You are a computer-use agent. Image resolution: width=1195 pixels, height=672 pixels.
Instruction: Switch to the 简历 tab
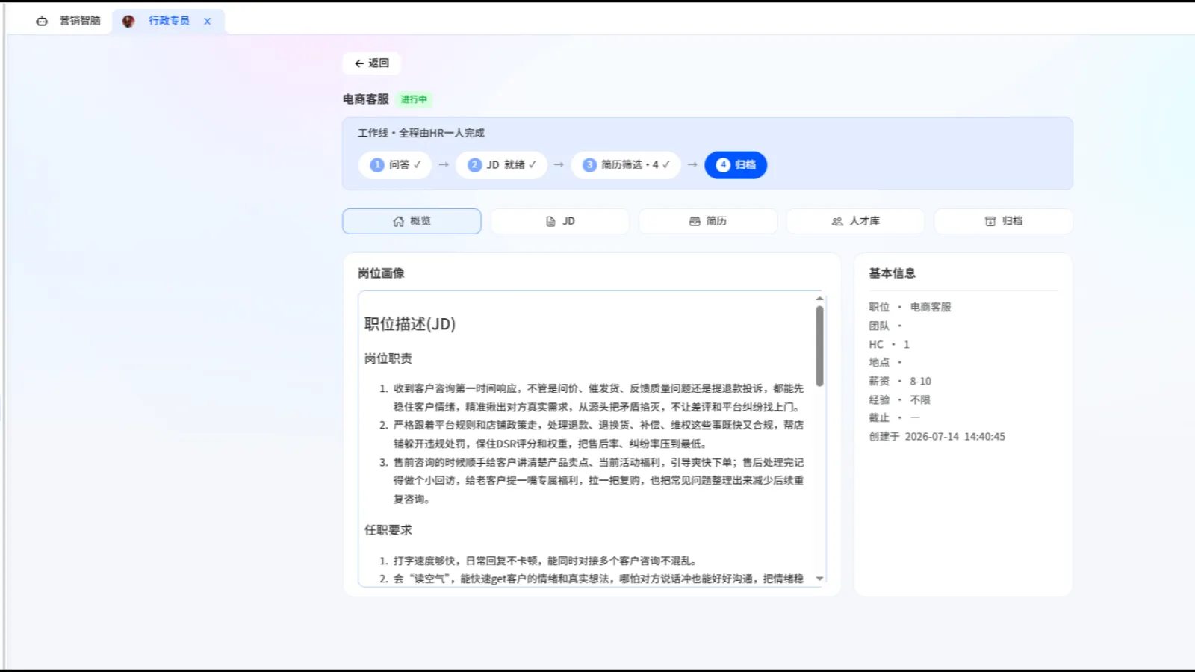(708, 221)
